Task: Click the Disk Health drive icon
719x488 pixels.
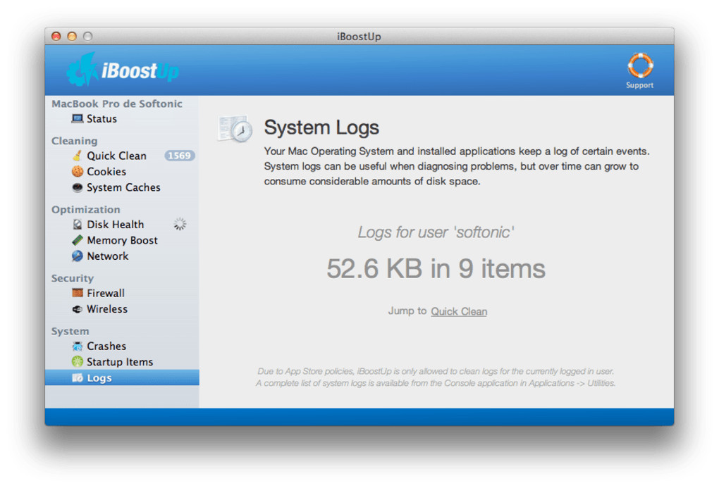Action: coord(78,225)
